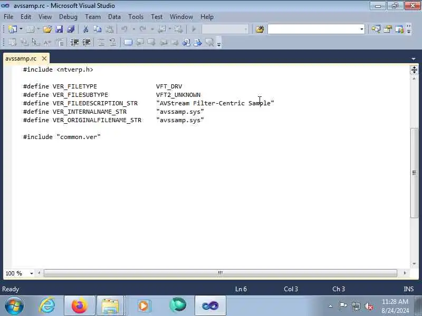Close the avssamp.rc tab
Viewport: 422px width, 316px height.
coord(44,58)
